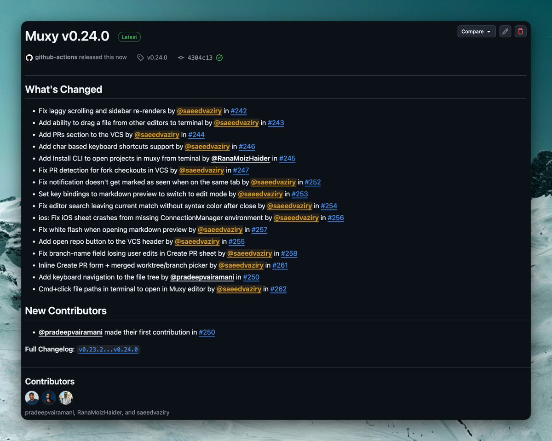
Task: Open commit 4304c13 link
Action: tap(200, 58)
